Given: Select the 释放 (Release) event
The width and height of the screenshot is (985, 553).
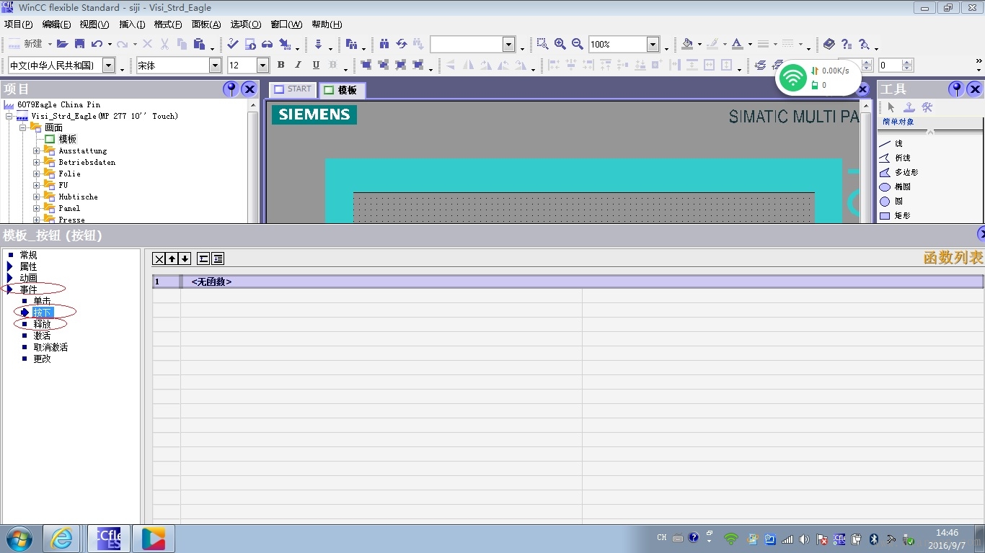Looking at the screenshot, I should click(42, 324).
